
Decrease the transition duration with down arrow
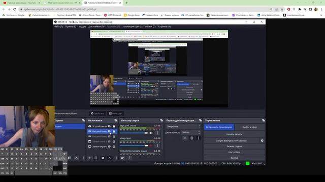click(x=200, y=133)
